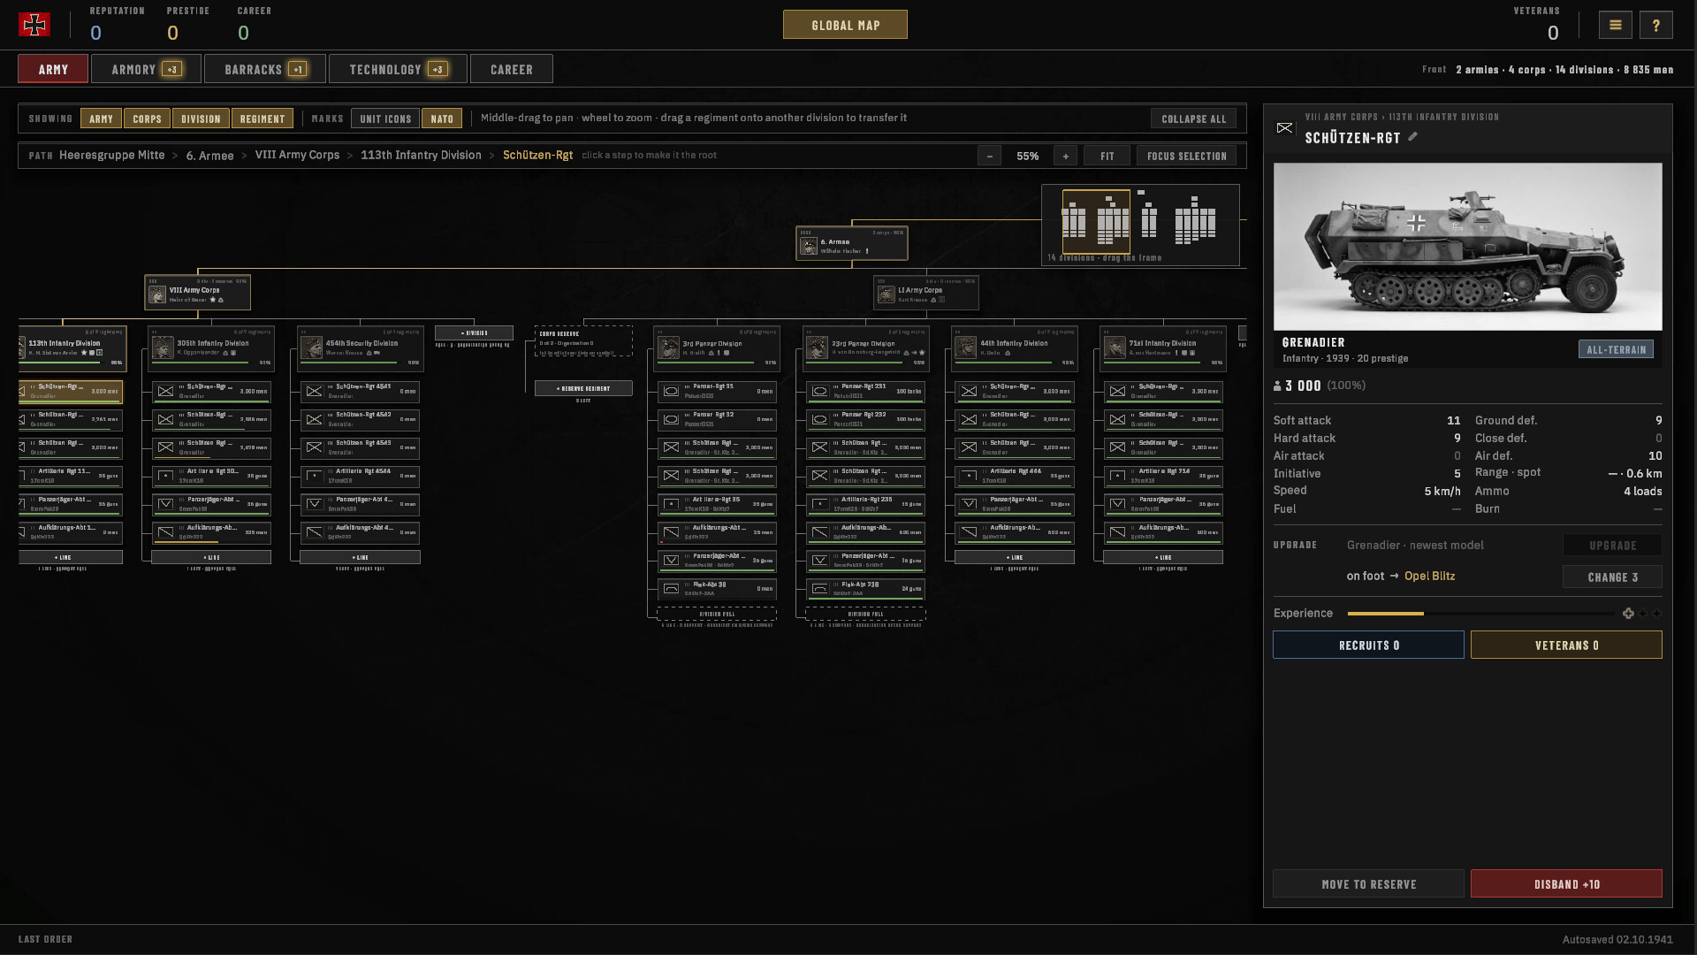This screenshot has height=955, width=1697.
Task: Zoom in with the plus button
Action: point(1065,156)
